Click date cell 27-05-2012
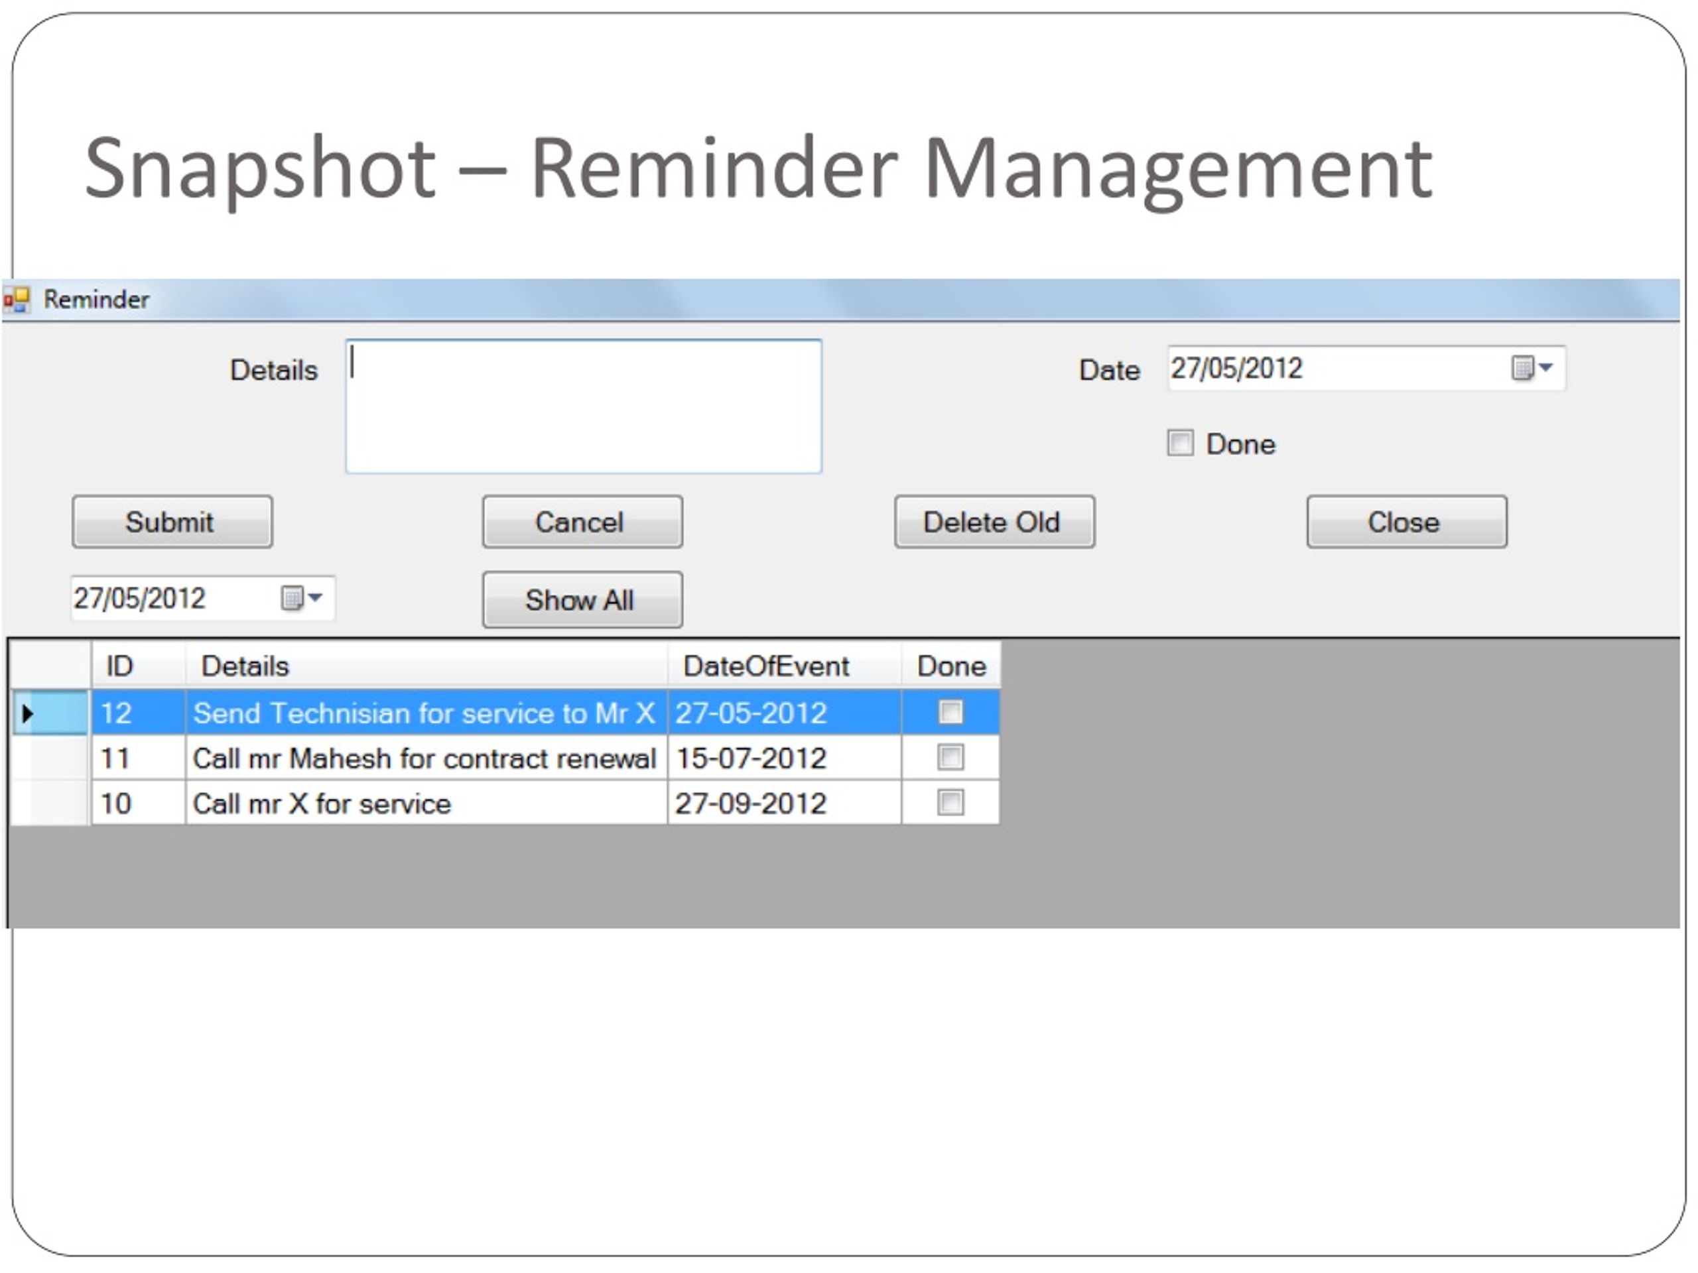 [785, 713]
